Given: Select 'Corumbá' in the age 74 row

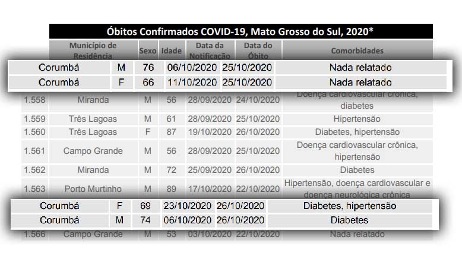Looking at the screenshot, I should coord(59,220).
